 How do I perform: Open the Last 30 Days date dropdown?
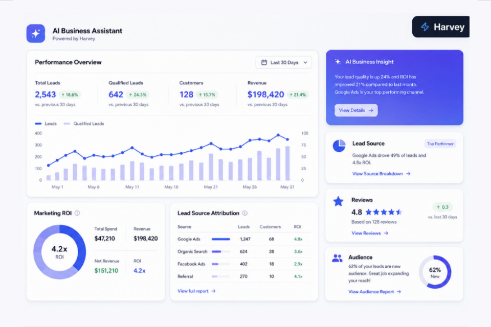point(284,62)
